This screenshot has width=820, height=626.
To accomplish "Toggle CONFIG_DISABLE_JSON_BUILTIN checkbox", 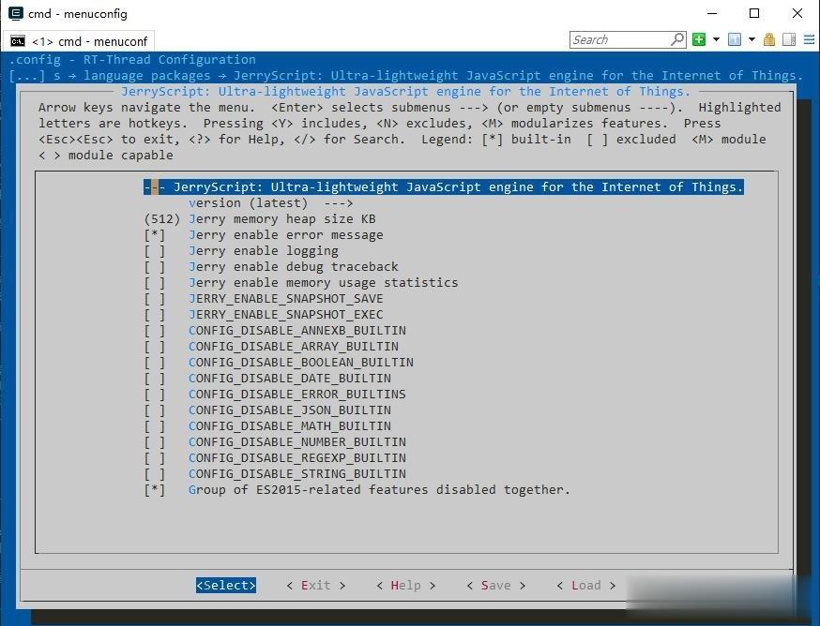I will click(154, 410).
